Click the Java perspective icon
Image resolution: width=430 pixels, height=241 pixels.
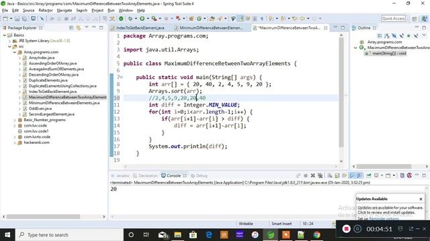[x=424, y=19]
